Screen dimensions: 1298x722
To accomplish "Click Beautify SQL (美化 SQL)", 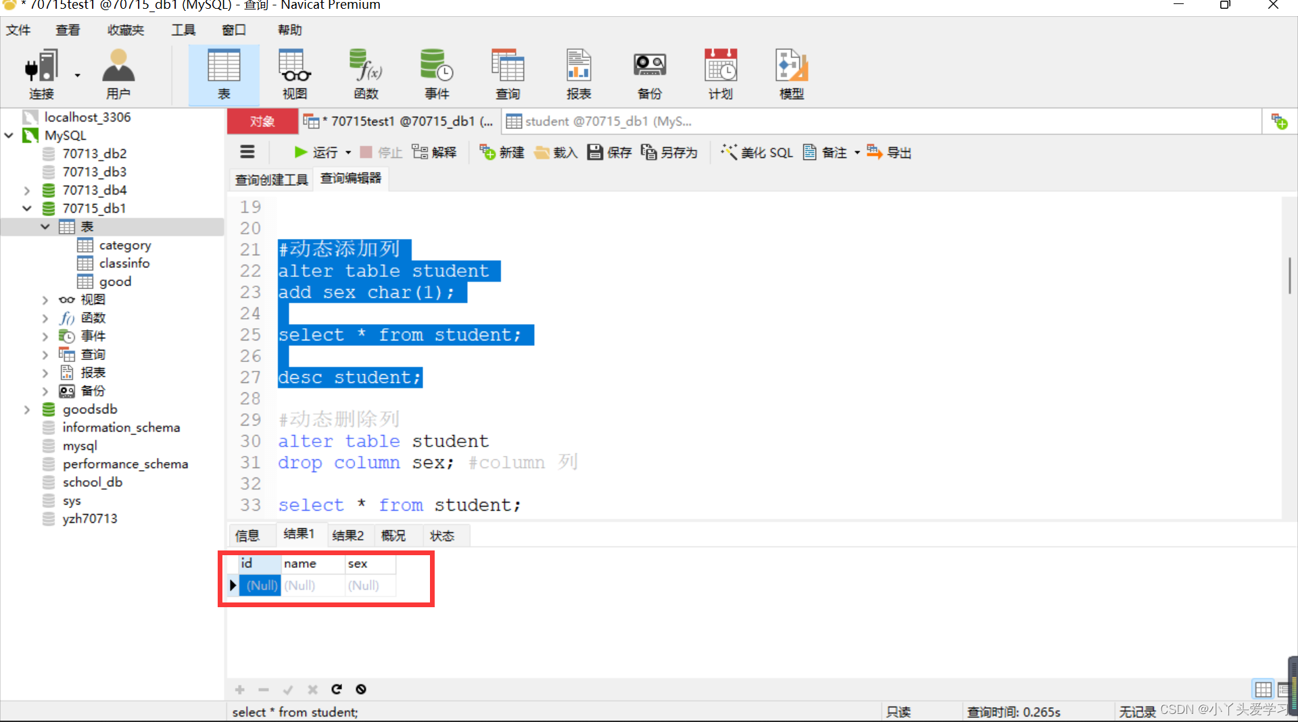I will point(757,153).
